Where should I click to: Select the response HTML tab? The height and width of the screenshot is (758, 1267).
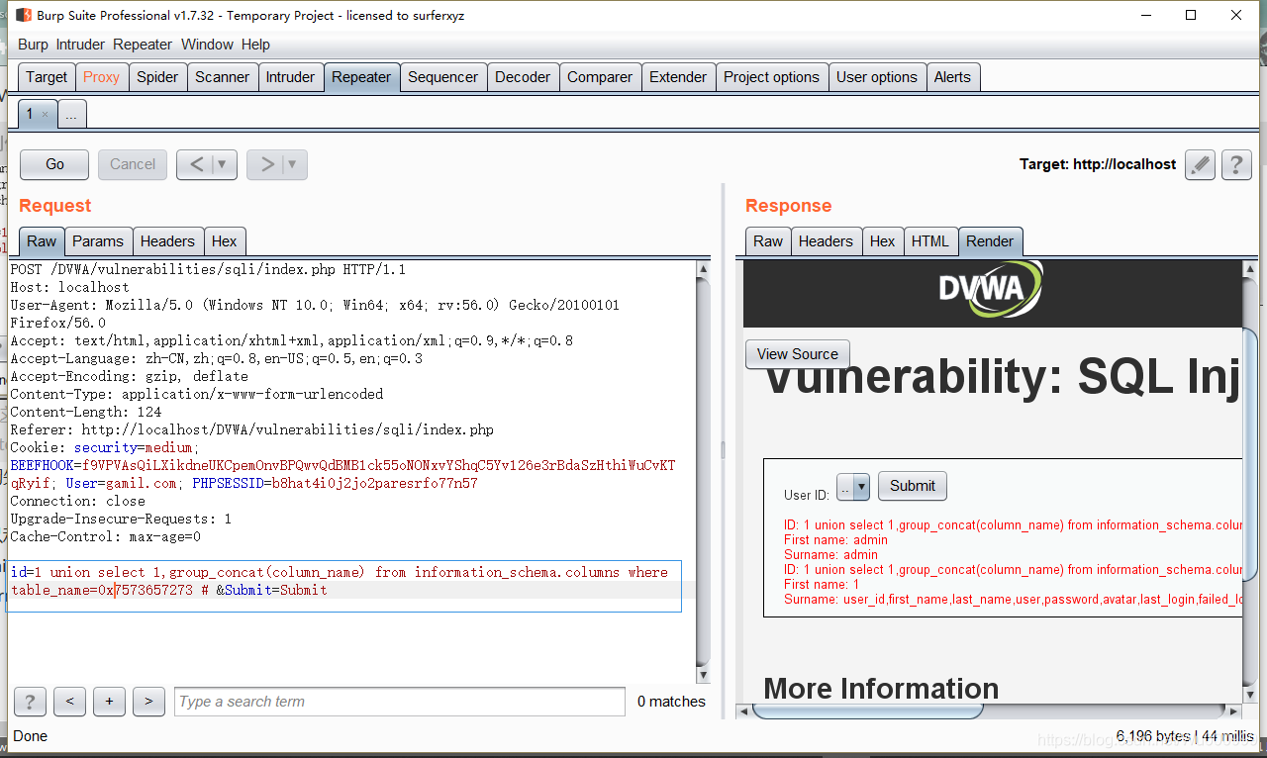coord(930,241)
